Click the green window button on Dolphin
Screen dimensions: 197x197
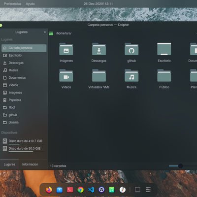click(1, 25)
